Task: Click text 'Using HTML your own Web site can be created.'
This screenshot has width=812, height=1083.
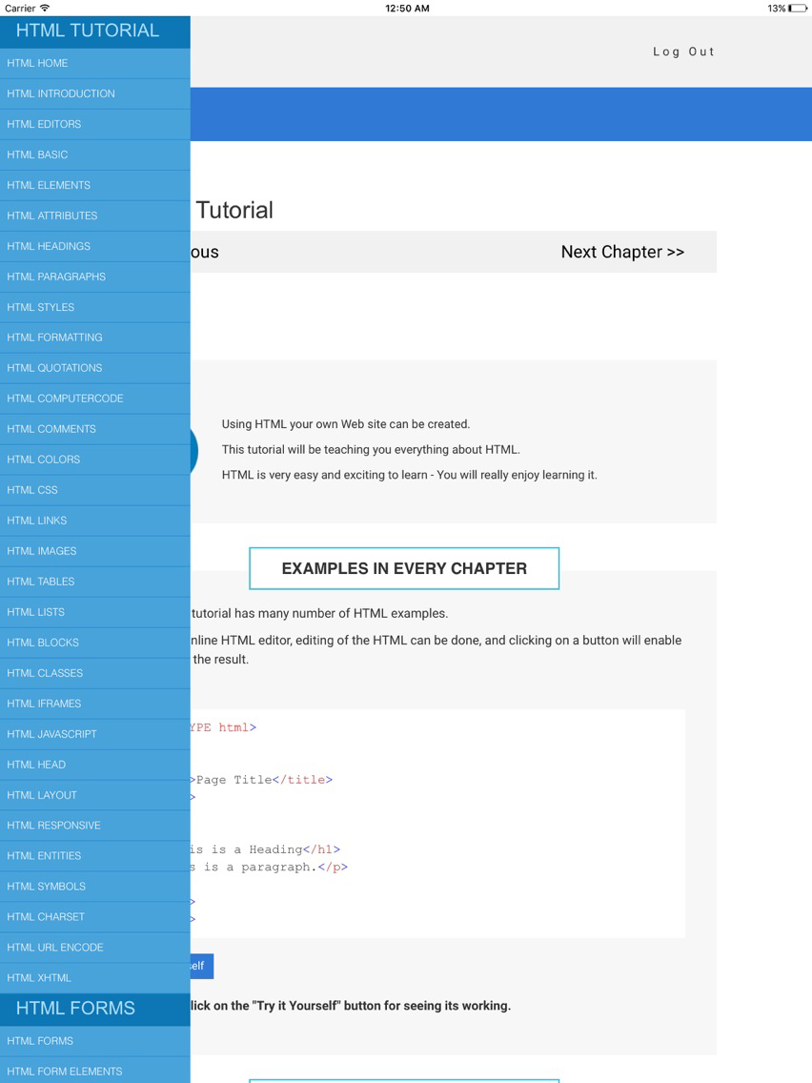Action: point(346,424)
